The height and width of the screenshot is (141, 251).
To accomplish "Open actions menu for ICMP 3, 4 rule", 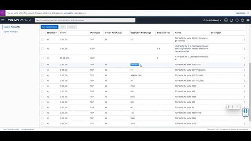I will point(245,49).
